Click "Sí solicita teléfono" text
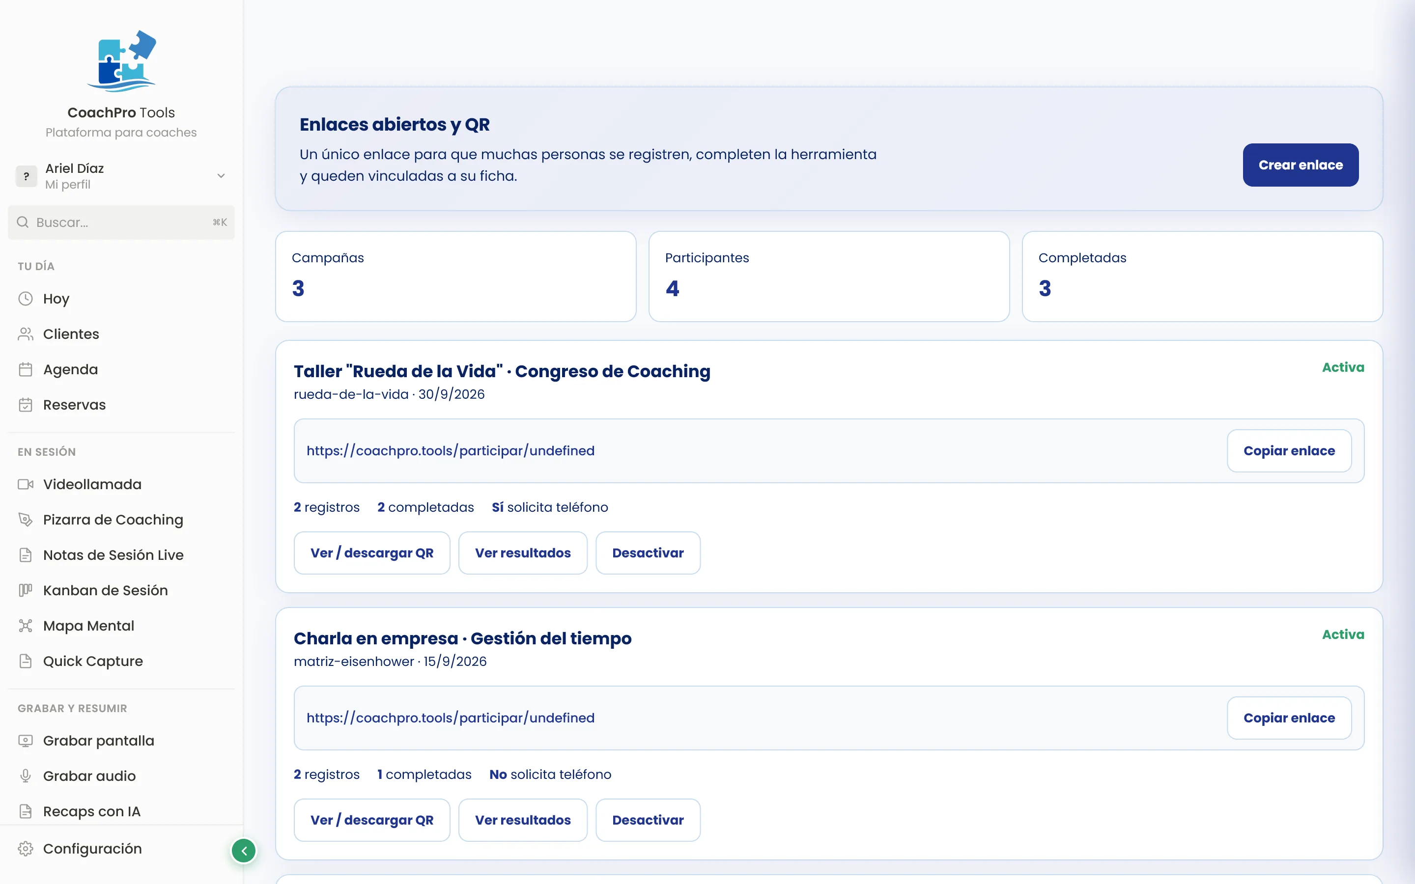The image size is (1415, 884). pos(550,507)
